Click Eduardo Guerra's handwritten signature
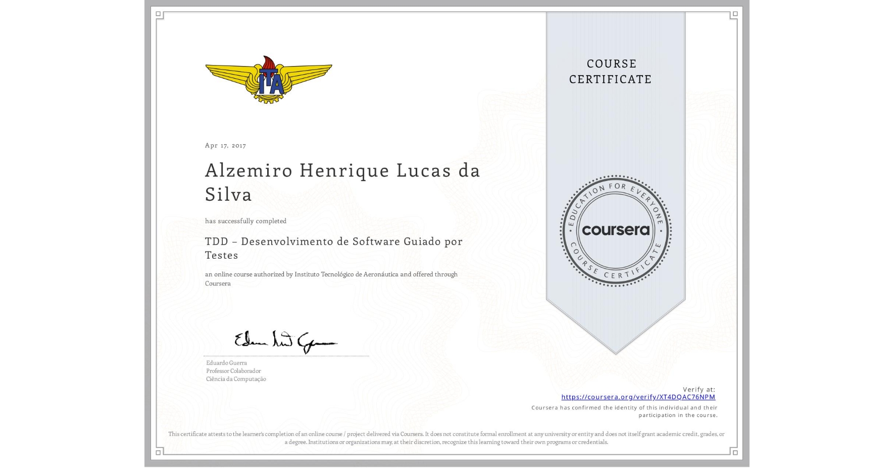This screenshot has width=895, height=468. click(285, 342)
